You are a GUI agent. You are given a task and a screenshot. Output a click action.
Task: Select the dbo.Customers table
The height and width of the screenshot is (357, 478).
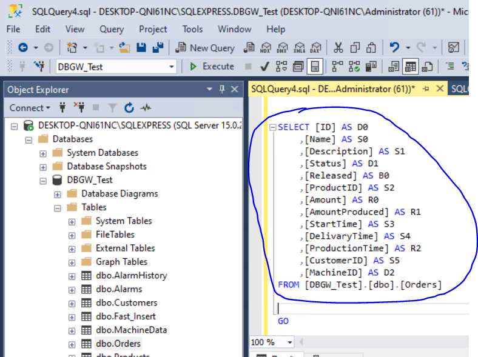(x=127, y=303)
